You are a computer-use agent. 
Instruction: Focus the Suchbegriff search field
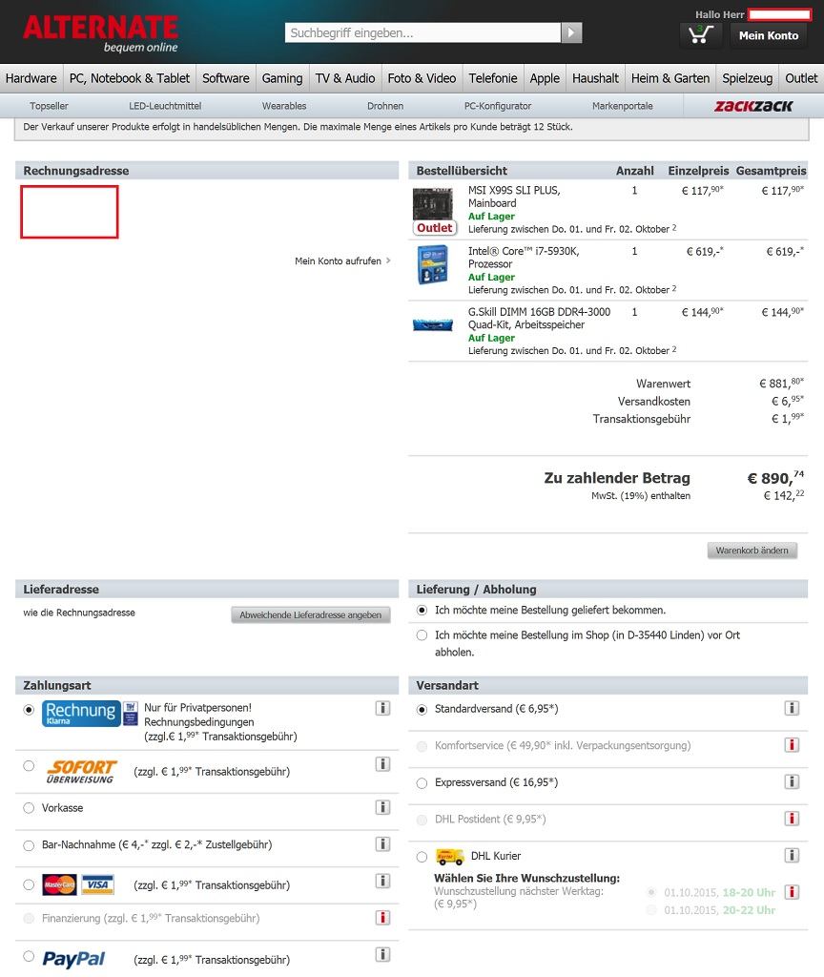(x=422, y=33)
